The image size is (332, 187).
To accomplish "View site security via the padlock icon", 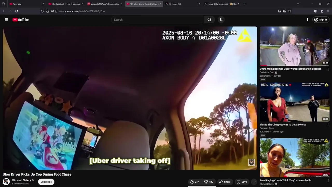I will (x=47, y=11).
